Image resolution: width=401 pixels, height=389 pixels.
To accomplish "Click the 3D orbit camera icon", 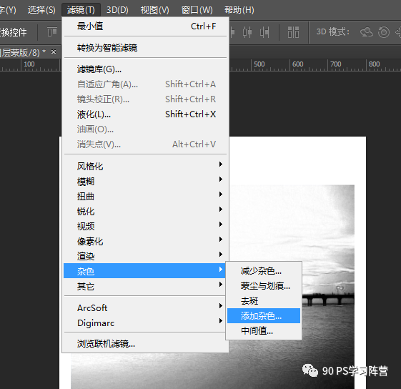I will coord(367,32).
